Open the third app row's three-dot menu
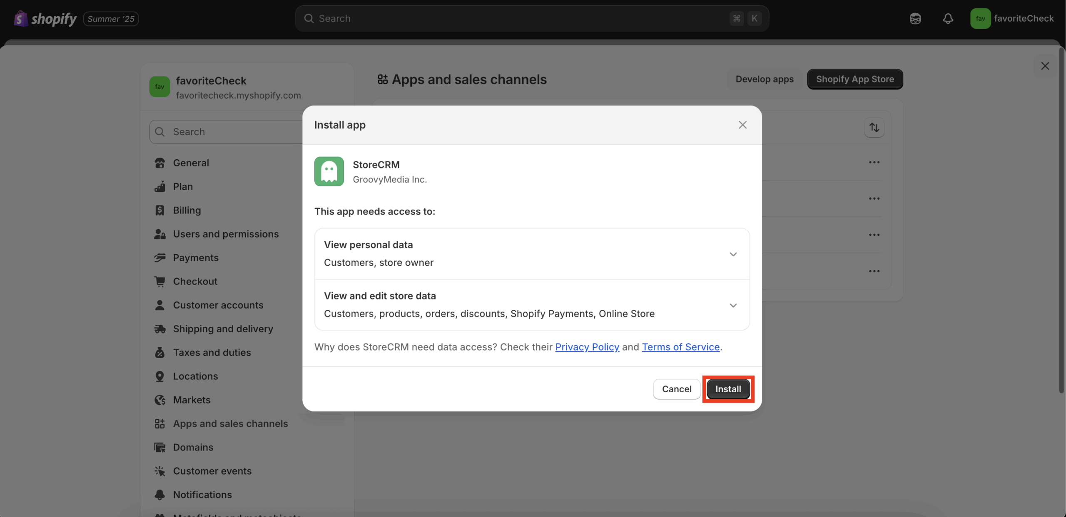Image resolution: width=1066 pixels, height=517 pixels. click(x=874, y=235)
